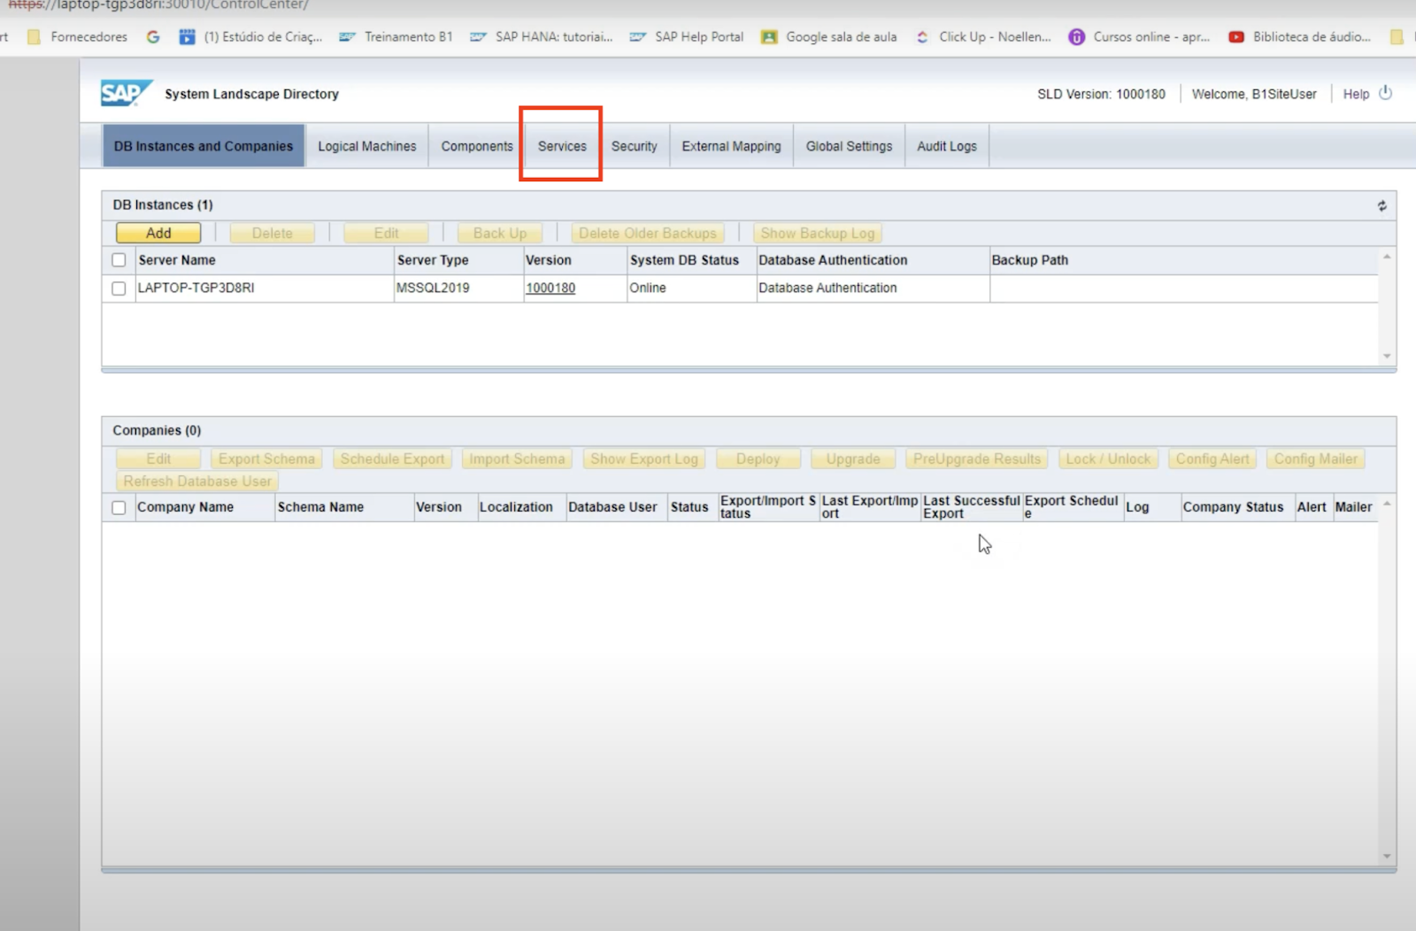The width and height of the screenshot is (1416, 931).
Task: Open the Fornecedores bookmark folder
Action: coord(78,37)
